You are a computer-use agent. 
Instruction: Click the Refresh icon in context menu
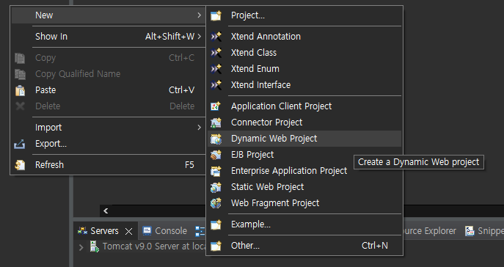(20, 165)
